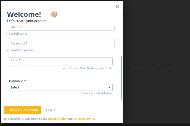Sort topics by Activity column

click(x=166, y=65)
